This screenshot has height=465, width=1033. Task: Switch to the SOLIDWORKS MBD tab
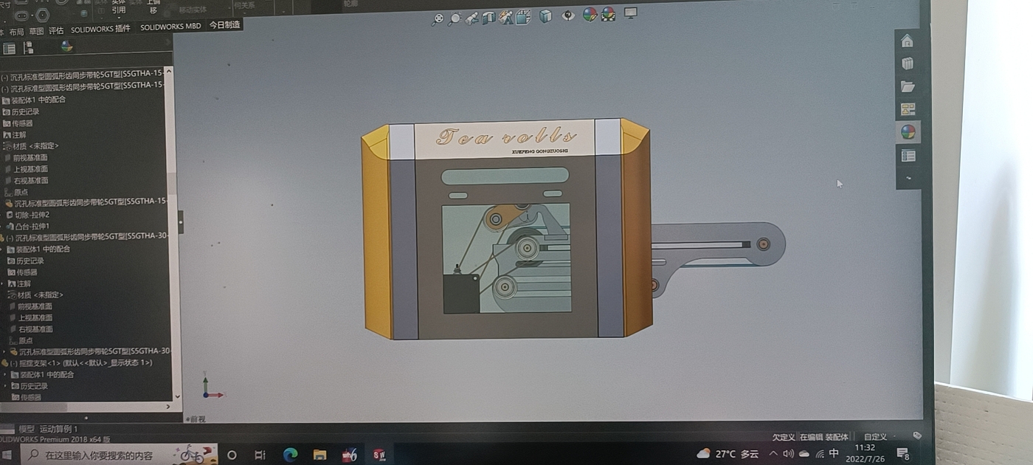(170, 27)
